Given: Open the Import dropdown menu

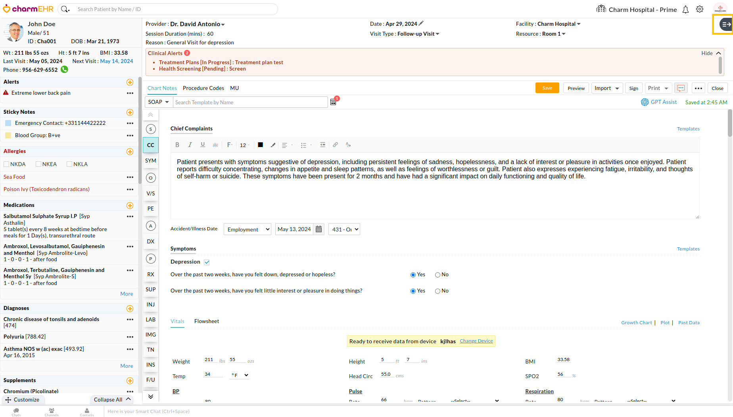Looking at the screenshot, I should 607,88.
